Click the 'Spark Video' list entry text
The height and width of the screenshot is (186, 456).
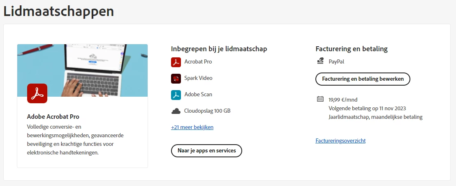tap(198, 78)
